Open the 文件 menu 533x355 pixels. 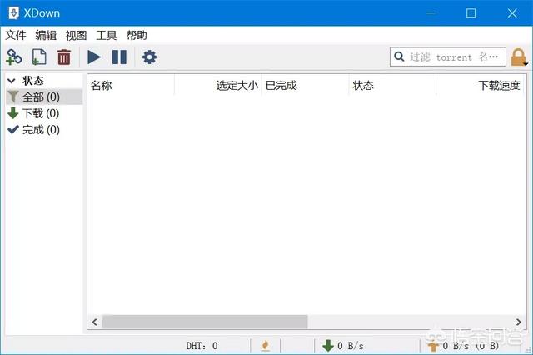pyautogui.click(x=16, y=35)
